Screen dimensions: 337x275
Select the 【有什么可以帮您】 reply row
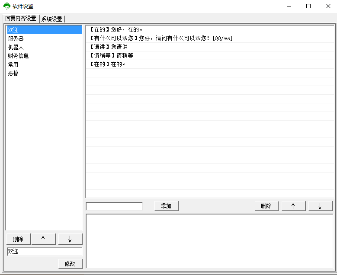pos(160,38)
